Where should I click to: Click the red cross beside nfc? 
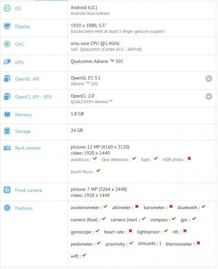[x=185, y=231]
